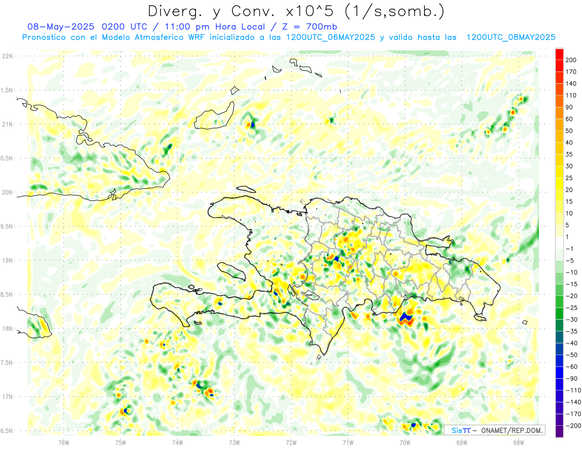Click the -90 color bar label
The image size is (582, 449).
click(571, 379)
